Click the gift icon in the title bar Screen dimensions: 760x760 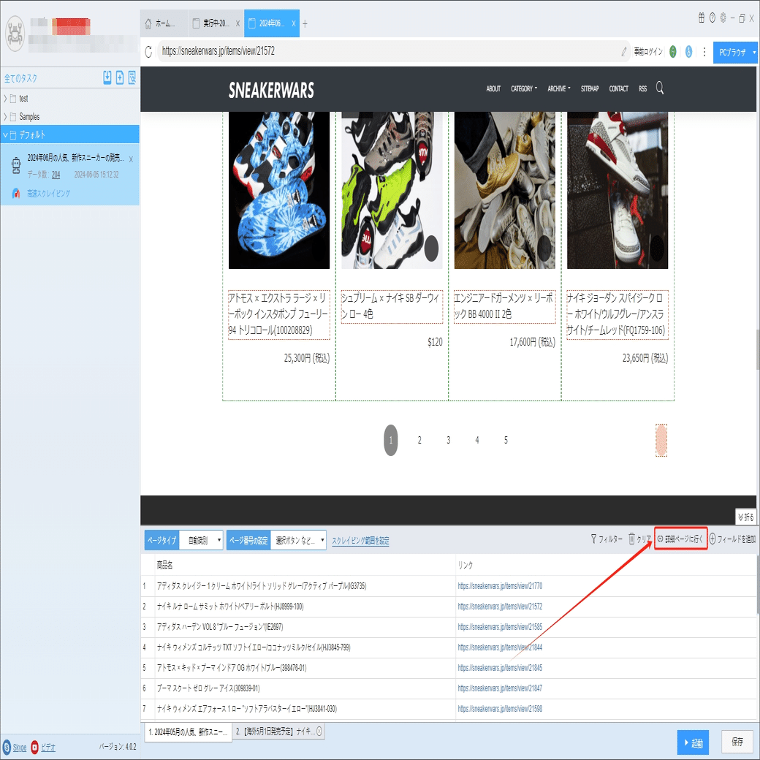[x=702, y=18]
